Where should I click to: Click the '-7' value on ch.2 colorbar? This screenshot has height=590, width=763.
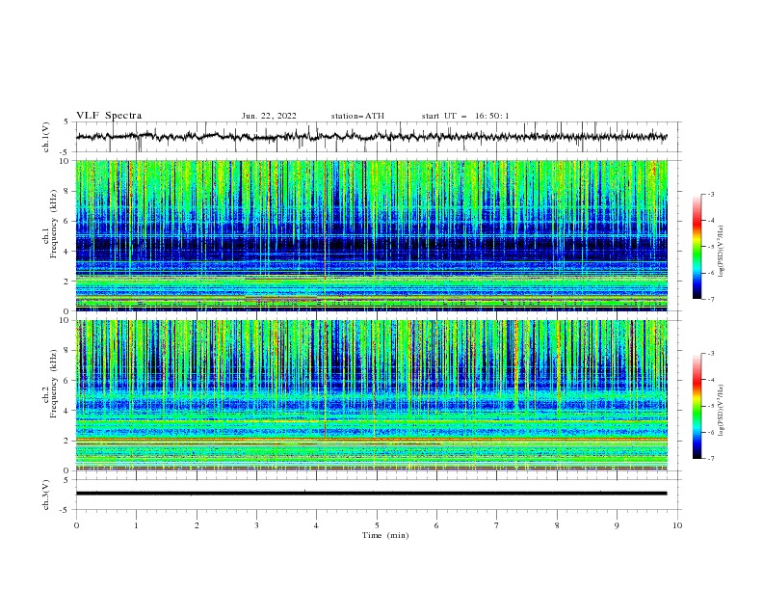pyautogui.click(x=710, y=458)
